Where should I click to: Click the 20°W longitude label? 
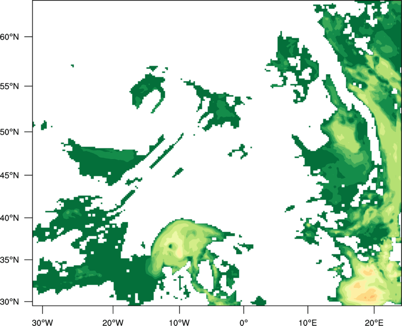(113, 322)
